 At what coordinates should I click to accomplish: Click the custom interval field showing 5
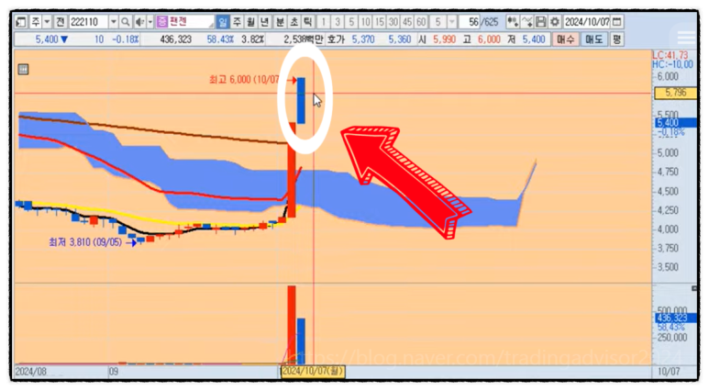[x=438, y=22]
